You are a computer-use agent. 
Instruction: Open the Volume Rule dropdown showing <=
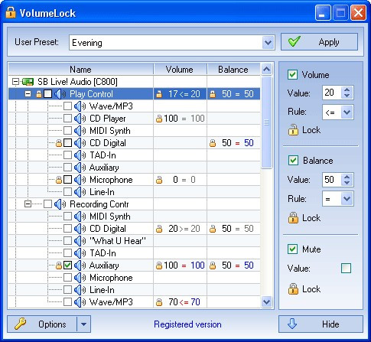[347, 112]
